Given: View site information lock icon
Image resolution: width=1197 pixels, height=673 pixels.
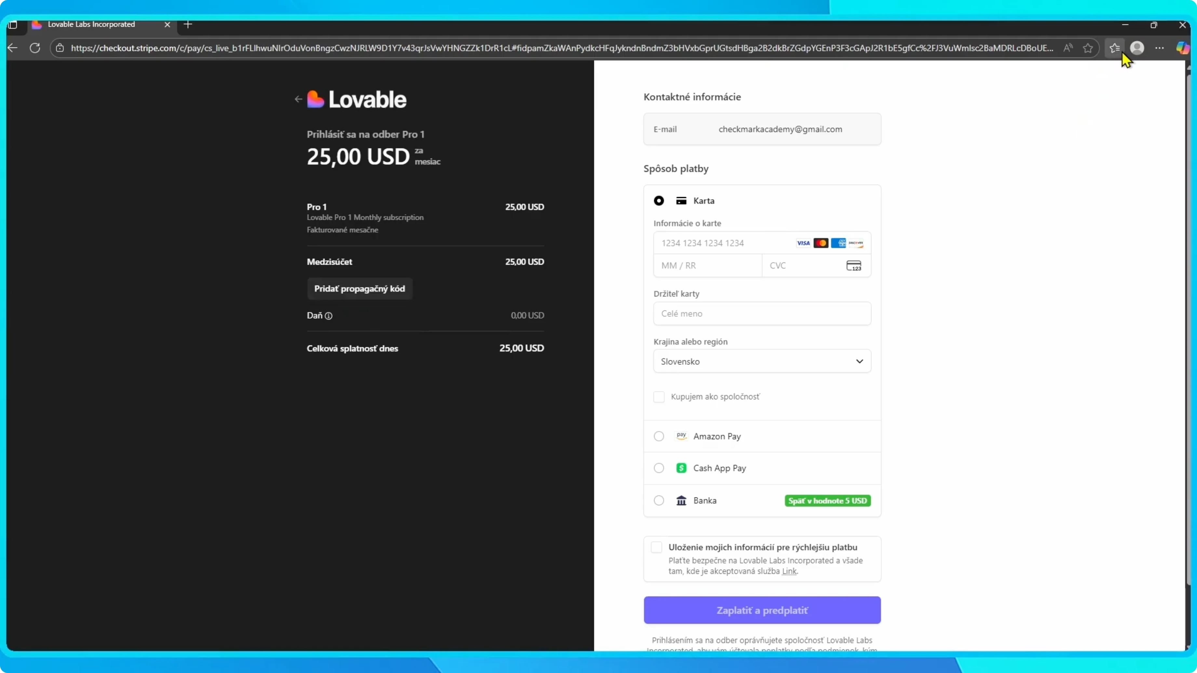Looking at the screenshot, I should pyautogui.click(x=60, y=48).
